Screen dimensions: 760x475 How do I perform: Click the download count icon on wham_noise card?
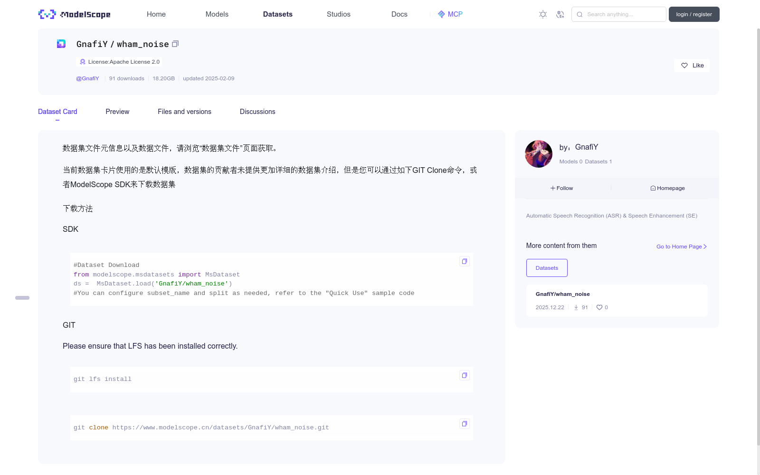(576, 307)
